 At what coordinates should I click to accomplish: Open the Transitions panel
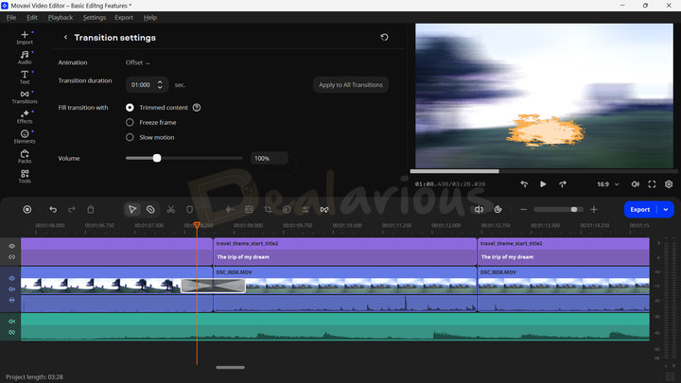click(25, 96)
